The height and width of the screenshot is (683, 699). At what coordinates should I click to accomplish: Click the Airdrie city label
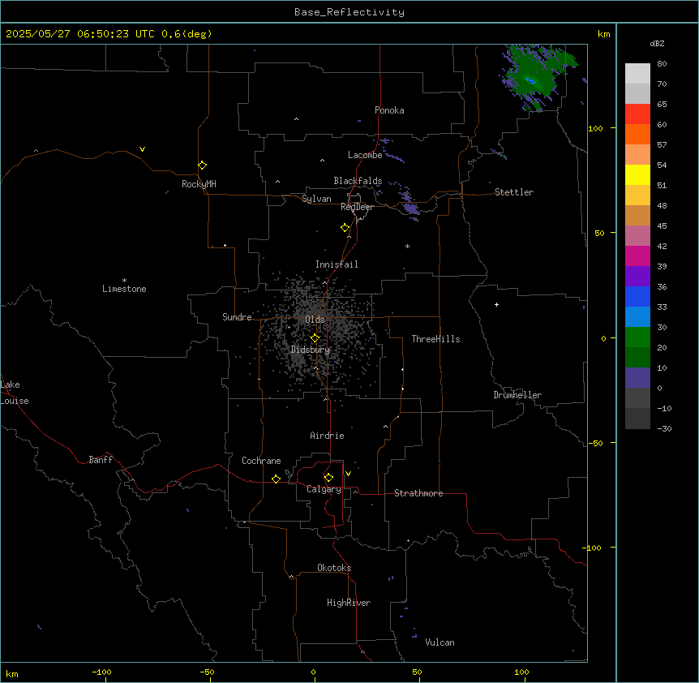327,436
